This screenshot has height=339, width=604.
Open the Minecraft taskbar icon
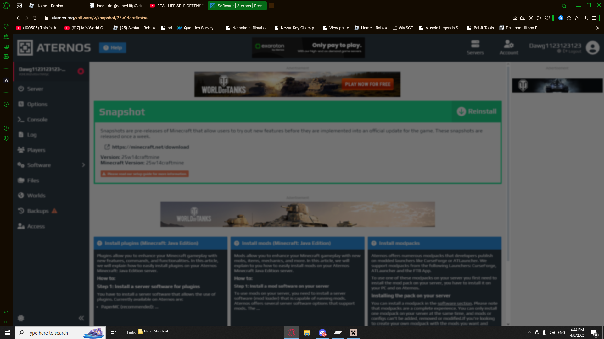click(353, 333)
